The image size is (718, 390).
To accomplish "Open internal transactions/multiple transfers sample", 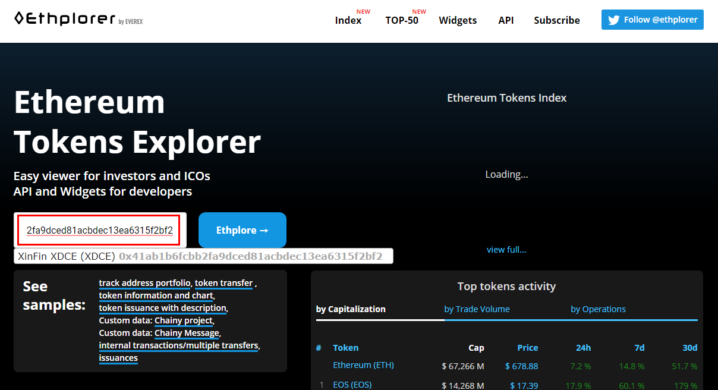I will 178,345.
